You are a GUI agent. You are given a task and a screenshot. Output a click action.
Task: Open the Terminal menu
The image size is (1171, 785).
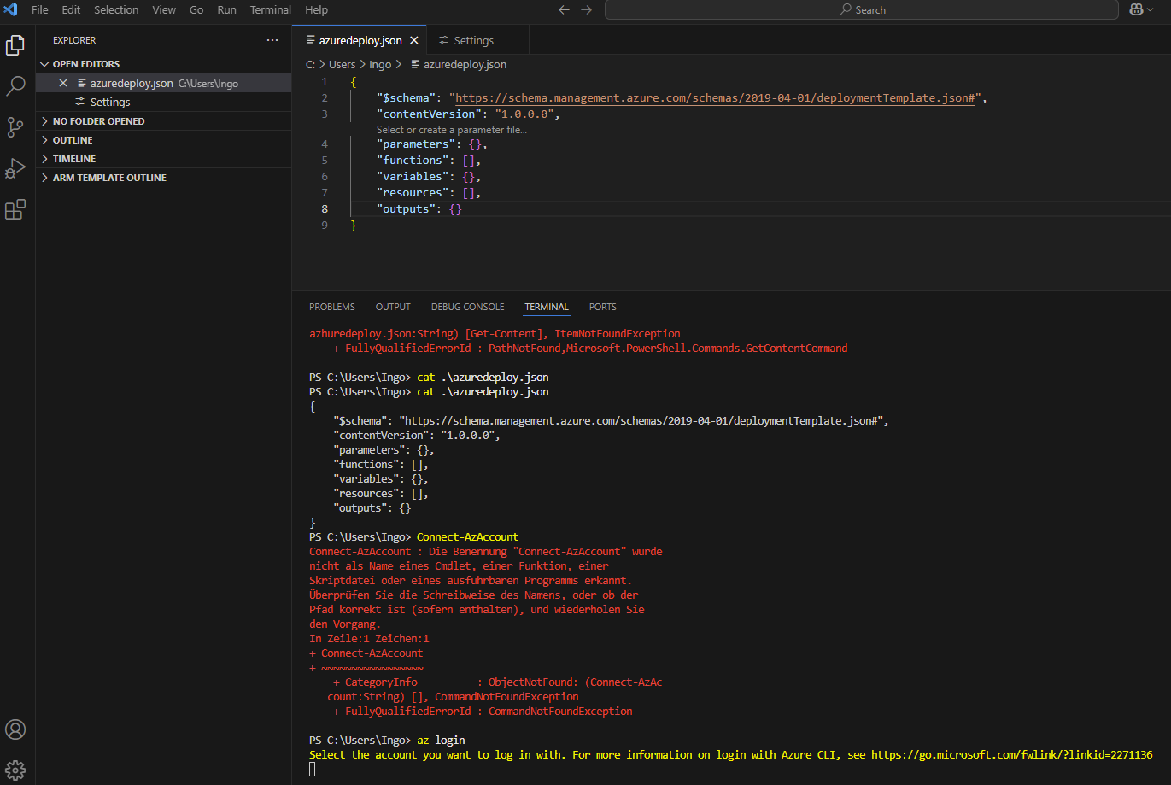270,9
